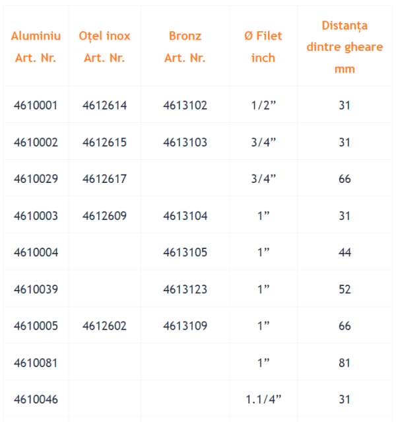Select stainless steel article 4612615
The width and height of the screenshot is (396, 422).
[x=104, y=142]
